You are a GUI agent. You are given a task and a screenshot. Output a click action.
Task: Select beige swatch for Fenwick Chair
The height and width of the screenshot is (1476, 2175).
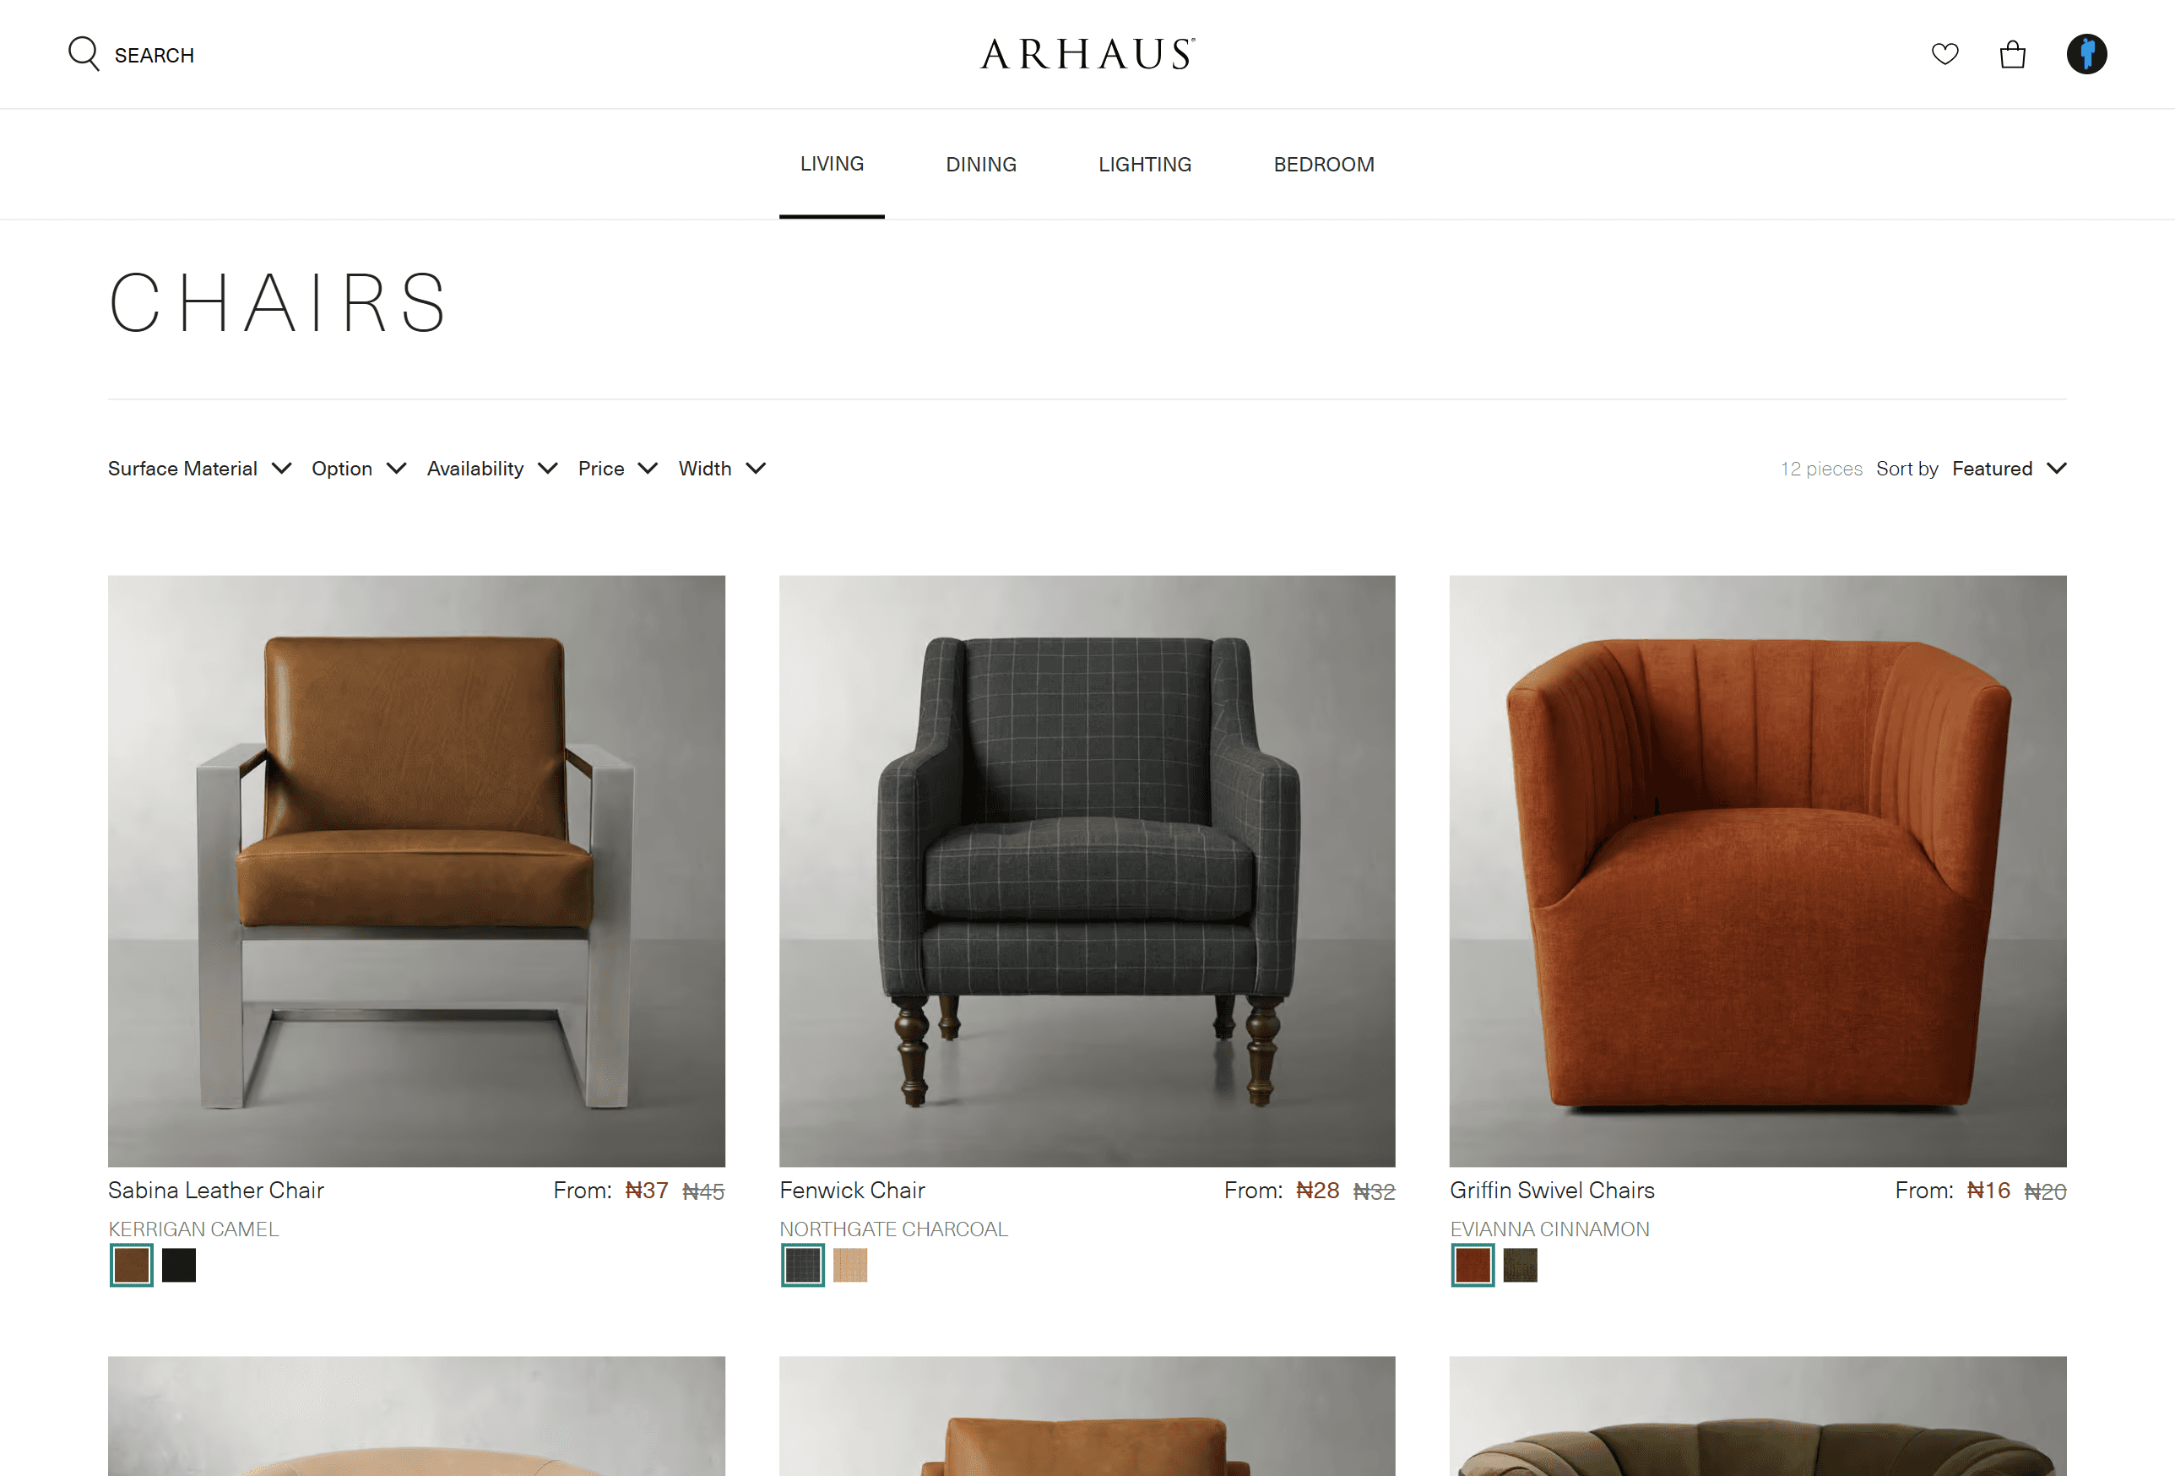849,1266
